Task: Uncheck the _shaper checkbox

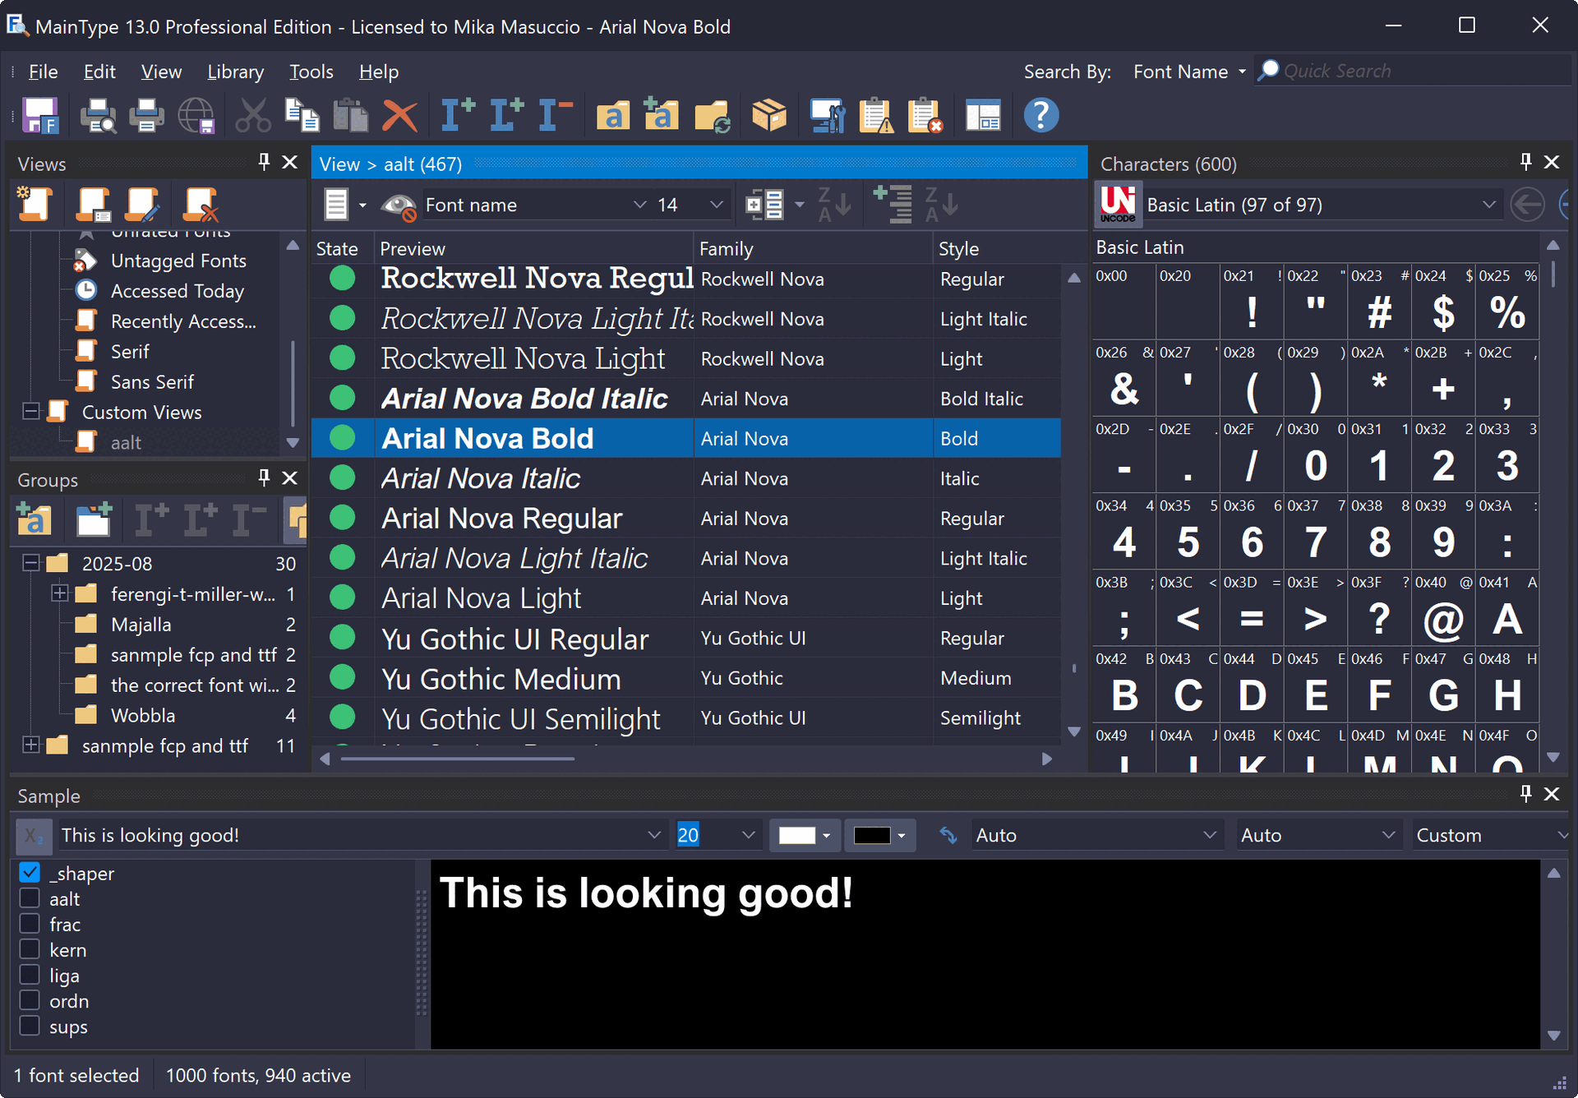Action: [x=30, y=873]
